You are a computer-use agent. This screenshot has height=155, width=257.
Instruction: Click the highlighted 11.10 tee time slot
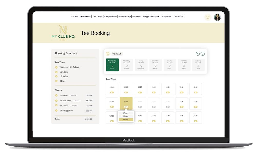126,102
